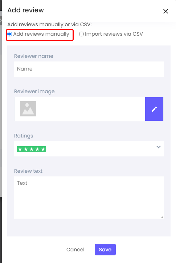The width and height of the screenshot is (176, 263).
Task: Click the Reviewer image label
Action: (x=34, y=91)
